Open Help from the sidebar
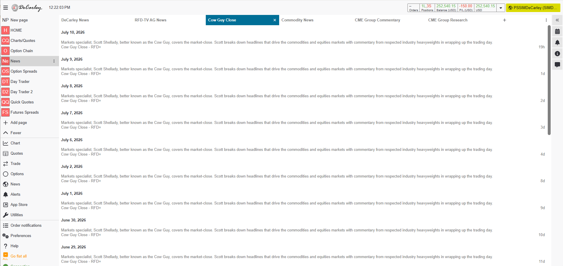563x266 pixels. point(30,246)
